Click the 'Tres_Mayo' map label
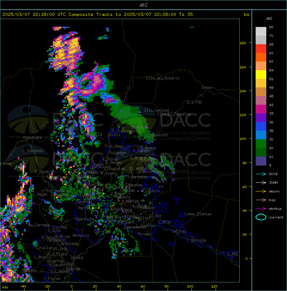 click(114, 146)
